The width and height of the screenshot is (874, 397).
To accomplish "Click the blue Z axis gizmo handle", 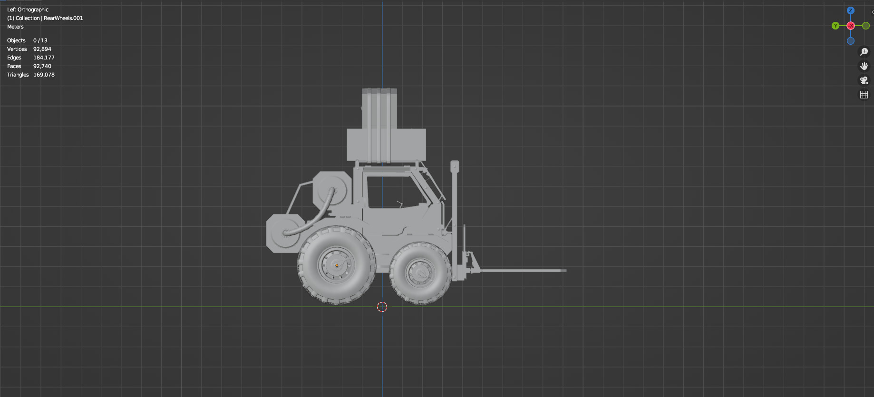I will [851, 10].
